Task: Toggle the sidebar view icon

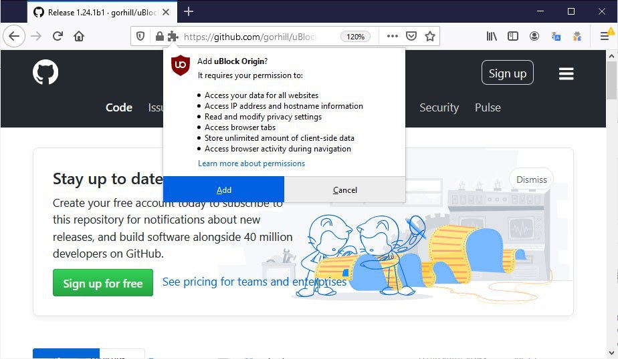Action: (x=513, y=36)
